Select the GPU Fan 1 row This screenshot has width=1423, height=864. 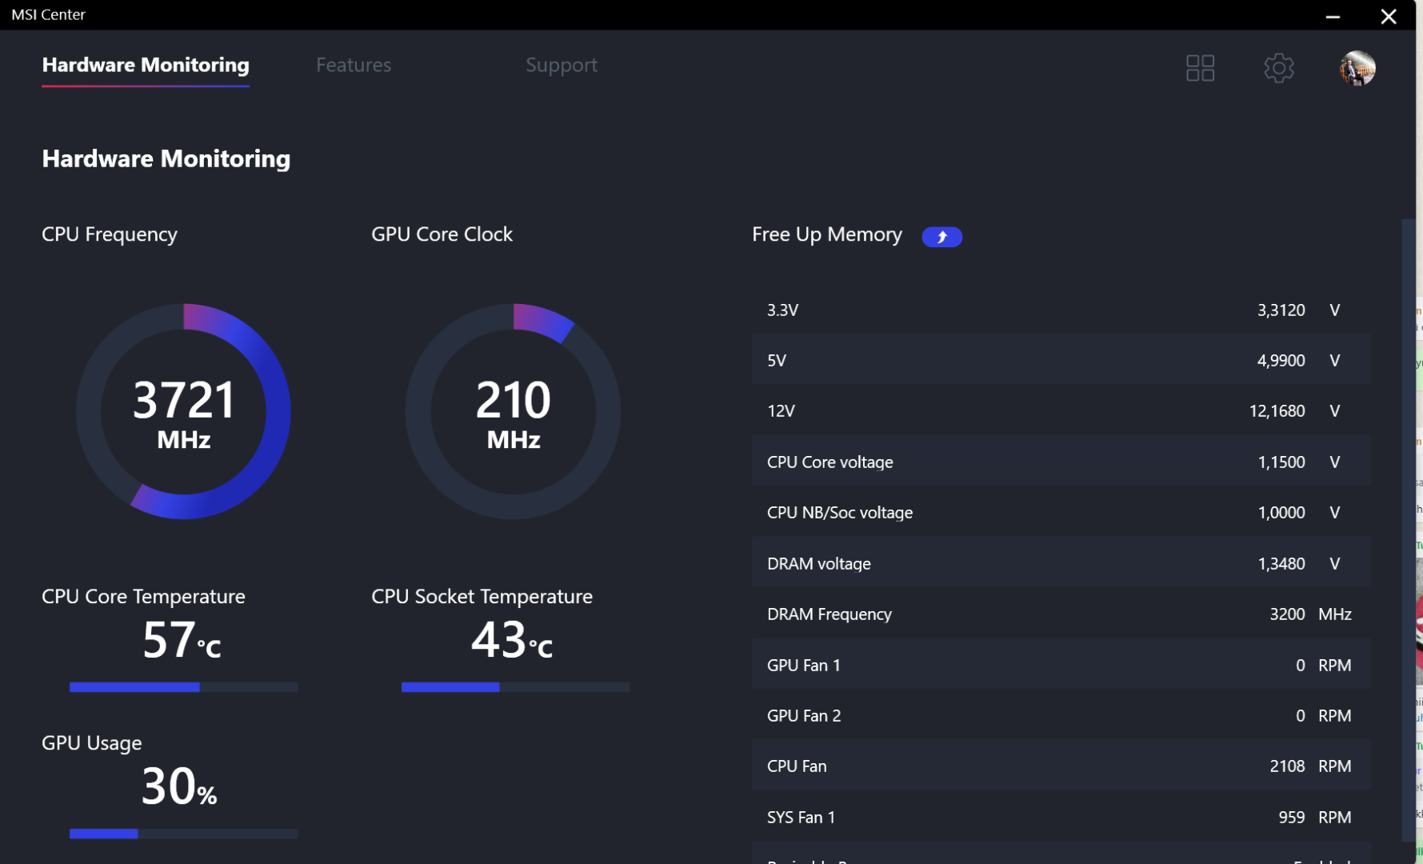[1060, 665]
